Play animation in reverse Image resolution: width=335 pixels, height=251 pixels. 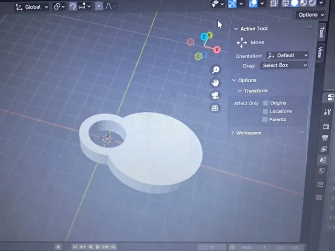[x=91, y=247]
